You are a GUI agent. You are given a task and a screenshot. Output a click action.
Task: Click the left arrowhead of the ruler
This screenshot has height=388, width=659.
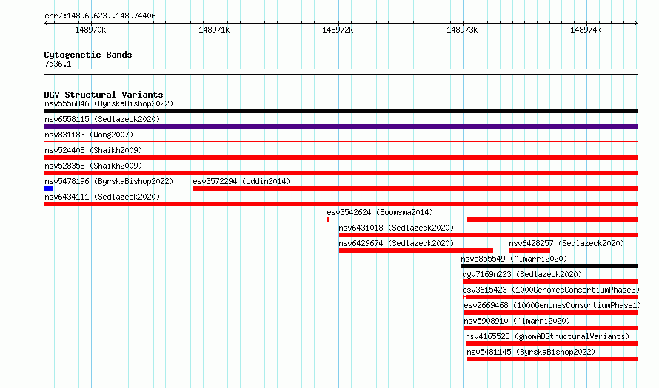pos(46,24)
